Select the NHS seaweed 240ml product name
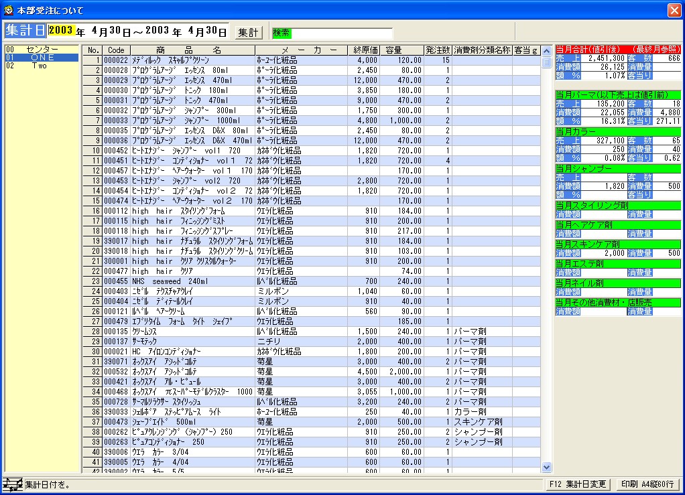The height and width of the screenshot is (495, 685). (x=170, y=281)
